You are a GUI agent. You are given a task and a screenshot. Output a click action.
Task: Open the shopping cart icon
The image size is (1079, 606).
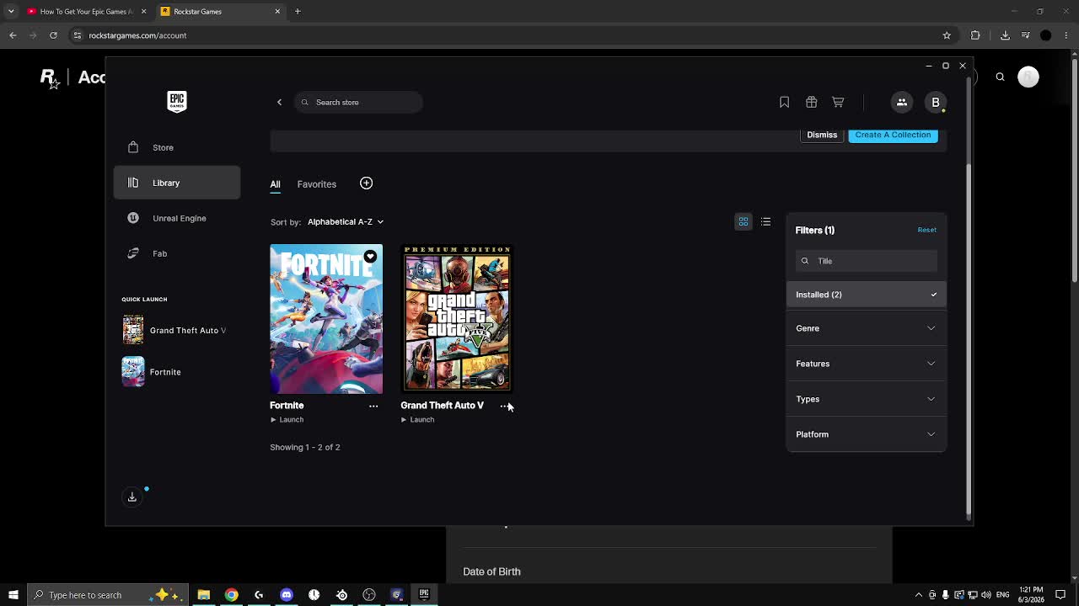838,103
